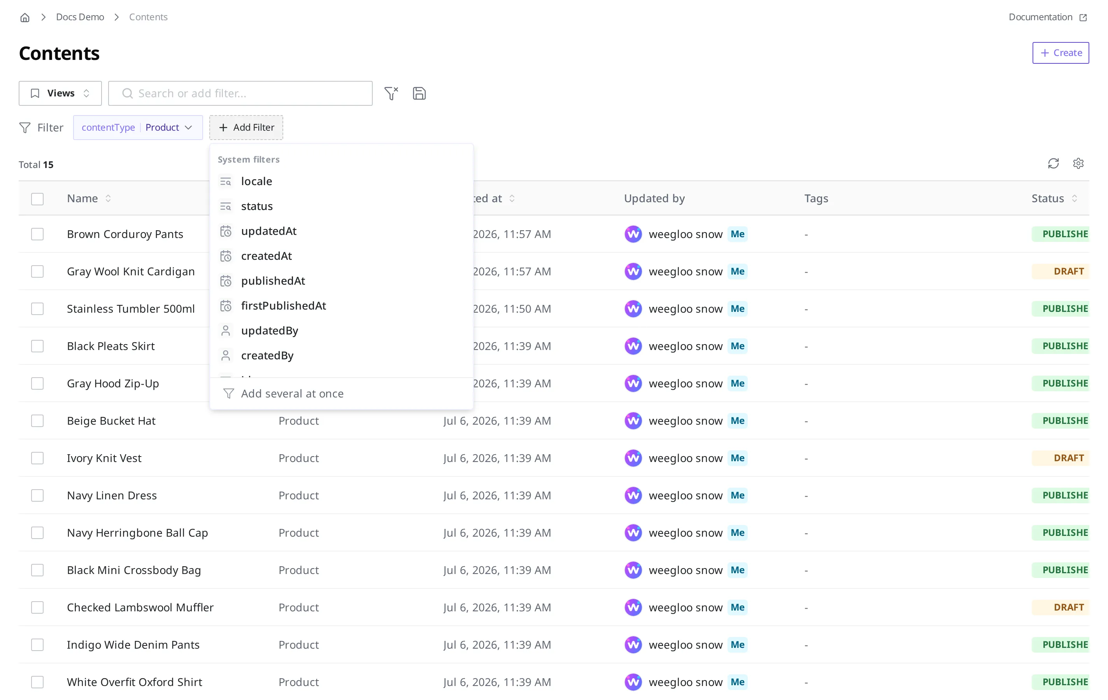This screenshot has width=1108, height=700.
Task: Tick checkbox for Stainless Tumbler 500ml
Action: 37,309
